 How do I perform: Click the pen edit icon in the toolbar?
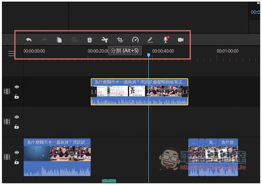click(x=150, y=40)
